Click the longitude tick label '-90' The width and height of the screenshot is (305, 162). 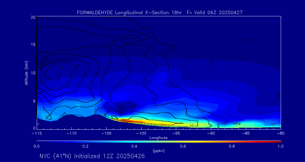[x=211, y=134]
